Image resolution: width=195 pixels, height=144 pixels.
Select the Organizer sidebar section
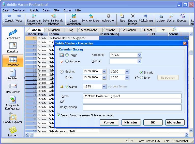click(x=13, y=61)
